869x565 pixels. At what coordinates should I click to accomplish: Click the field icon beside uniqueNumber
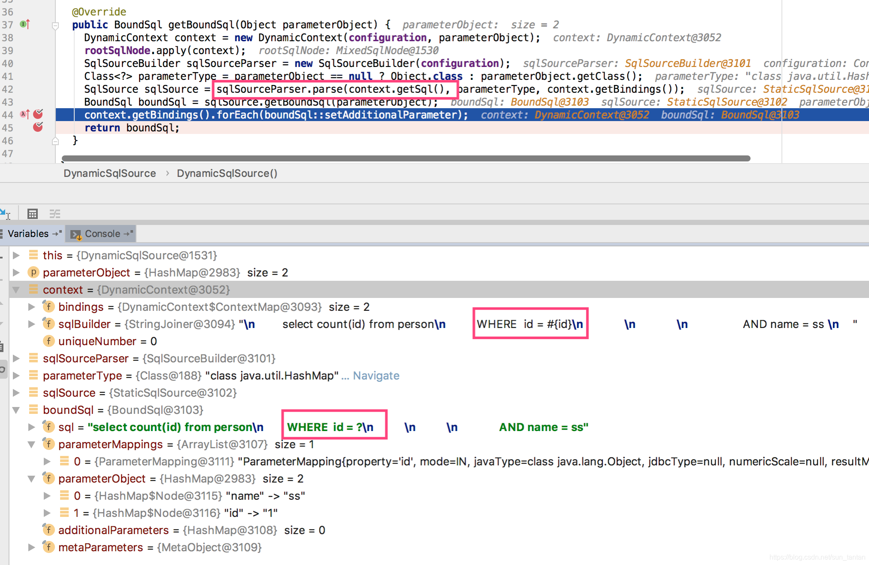[x=48, y=341]
